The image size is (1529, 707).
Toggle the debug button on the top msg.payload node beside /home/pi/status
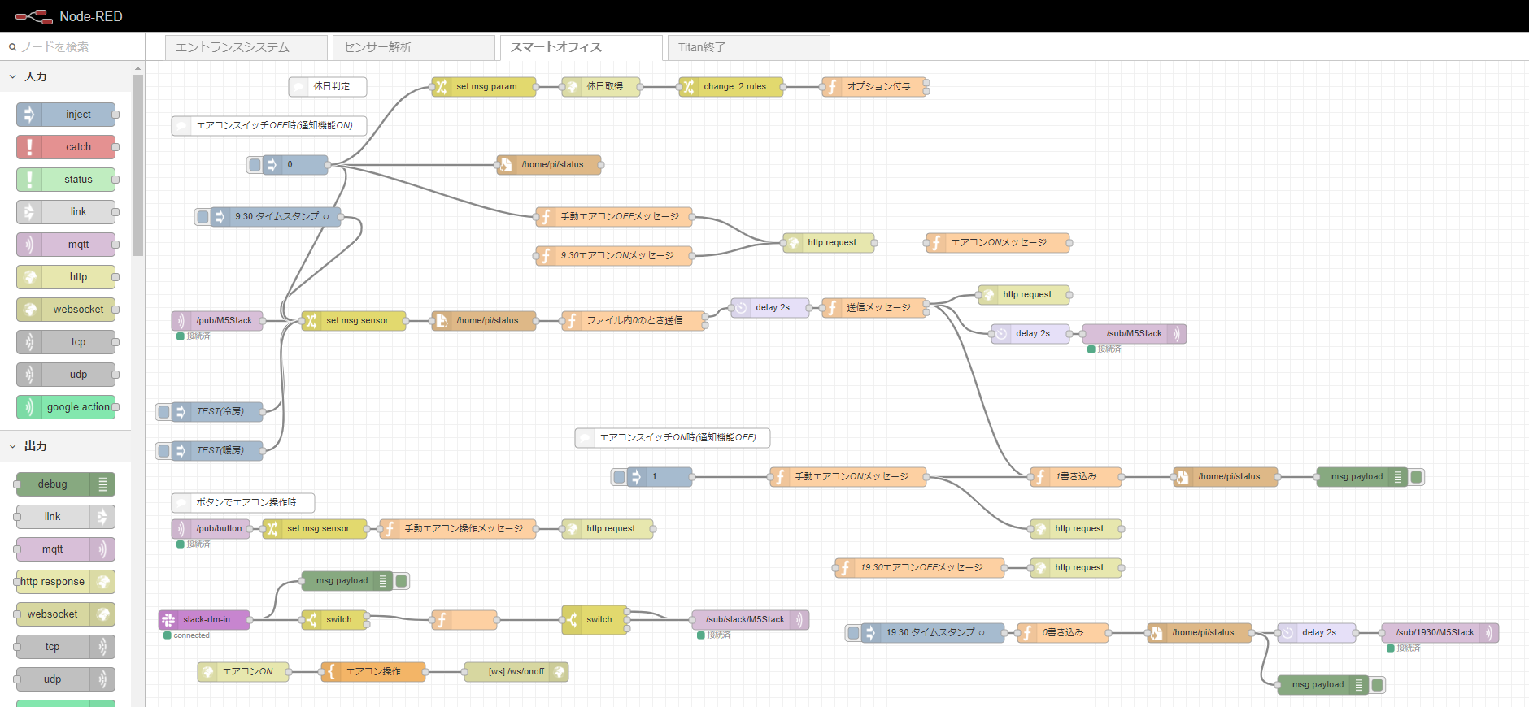(x=1416, y=477)
